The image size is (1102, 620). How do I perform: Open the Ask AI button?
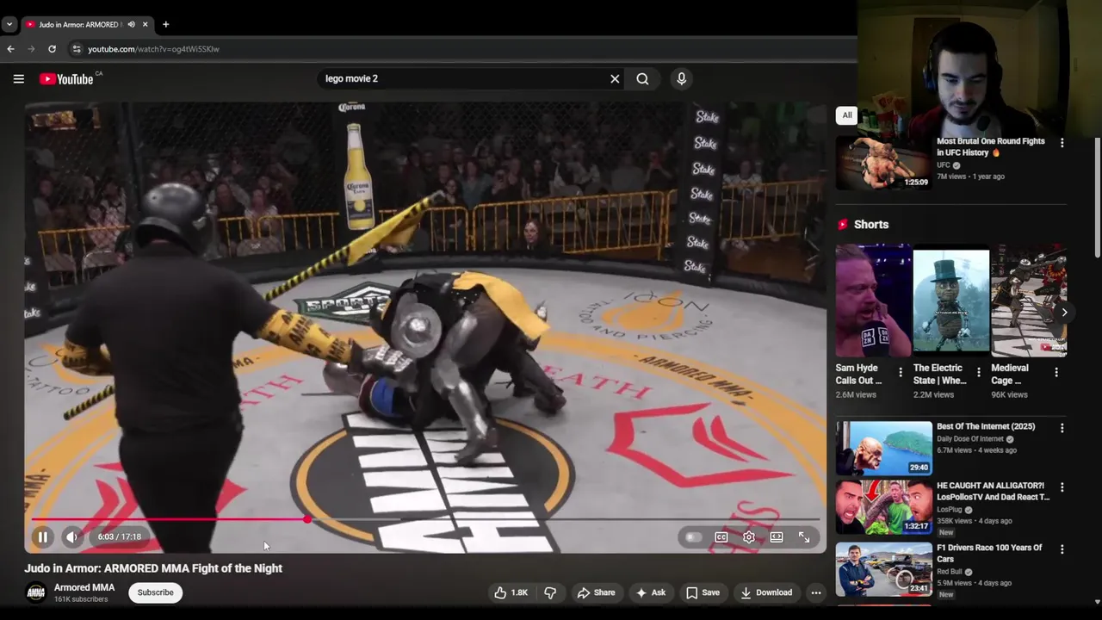[x=650, y=592]
